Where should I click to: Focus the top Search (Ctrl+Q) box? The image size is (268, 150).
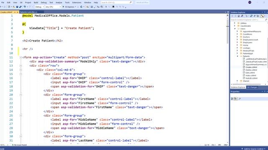116,2
